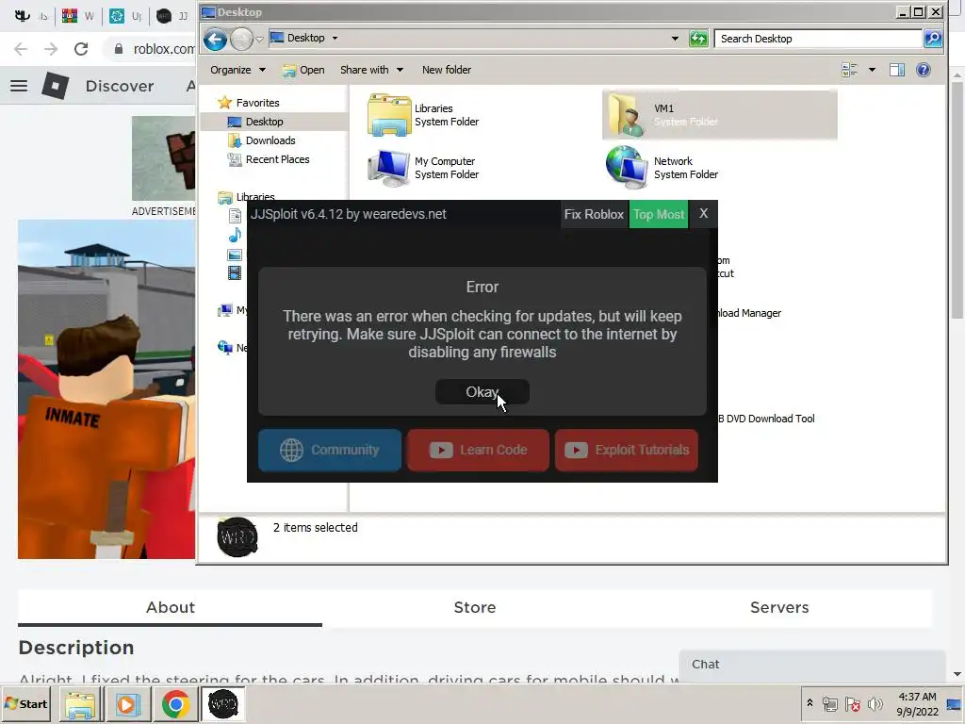Viewport: 965px width, 724px height.
Task: Select the Network System Folder item
Action: 662,168
